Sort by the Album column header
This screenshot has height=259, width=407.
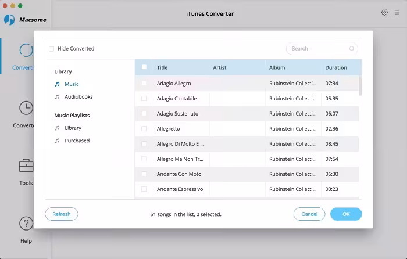point(277,68)
